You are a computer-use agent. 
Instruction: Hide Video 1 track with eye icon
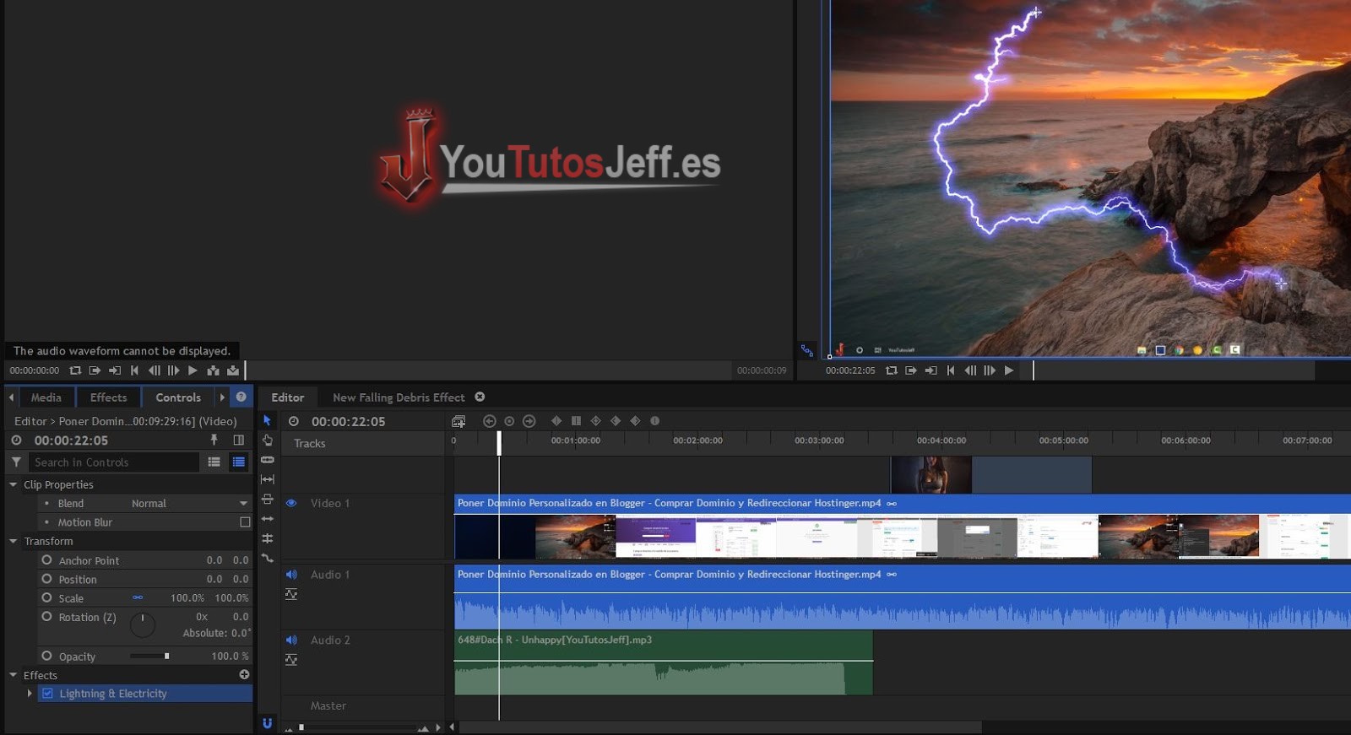pos(291,503)
